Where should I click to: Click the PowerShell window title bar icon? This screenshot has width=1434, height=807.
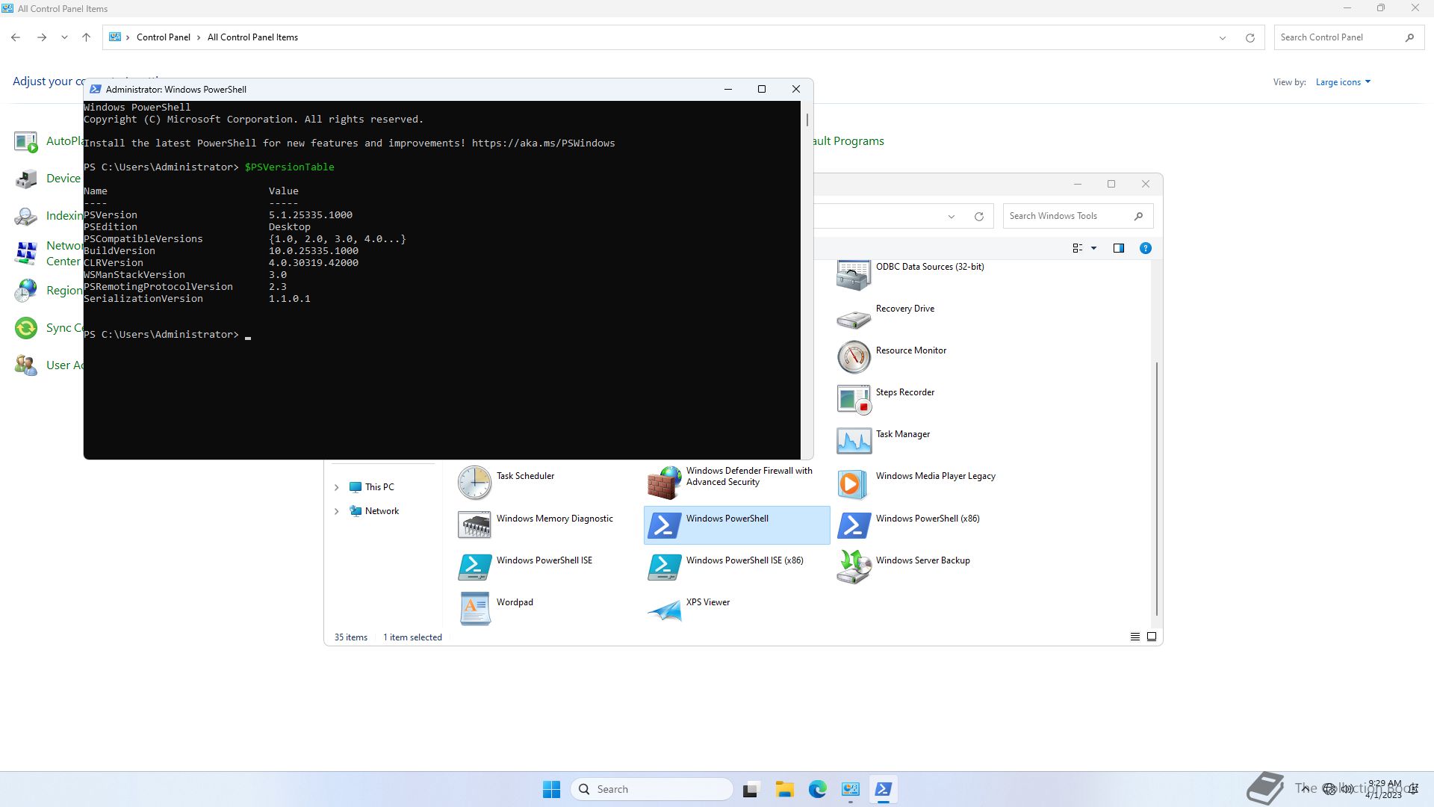click(x=96, y=89)
